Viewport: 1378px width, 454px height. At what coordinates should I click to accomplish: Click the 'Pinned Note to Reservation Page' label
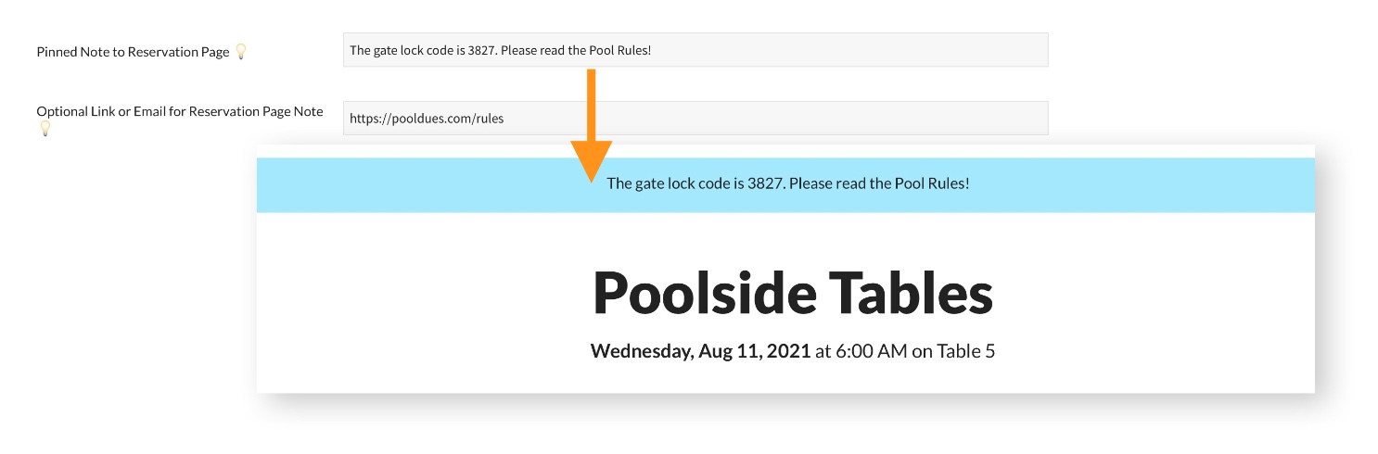pos(133,52)
